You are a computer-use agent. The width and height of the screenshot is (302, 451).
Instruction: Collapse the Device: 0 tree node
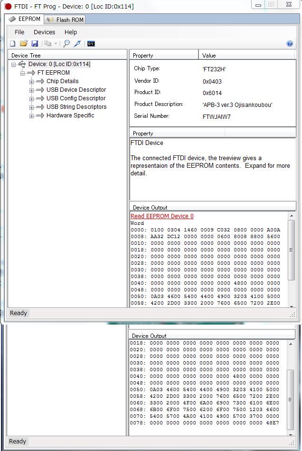point(13,65)
